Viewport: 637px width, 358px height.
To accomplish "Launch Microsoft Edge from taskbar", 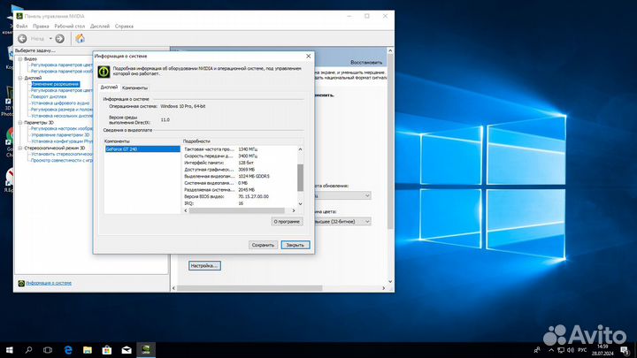I will (x=68, y=350).
